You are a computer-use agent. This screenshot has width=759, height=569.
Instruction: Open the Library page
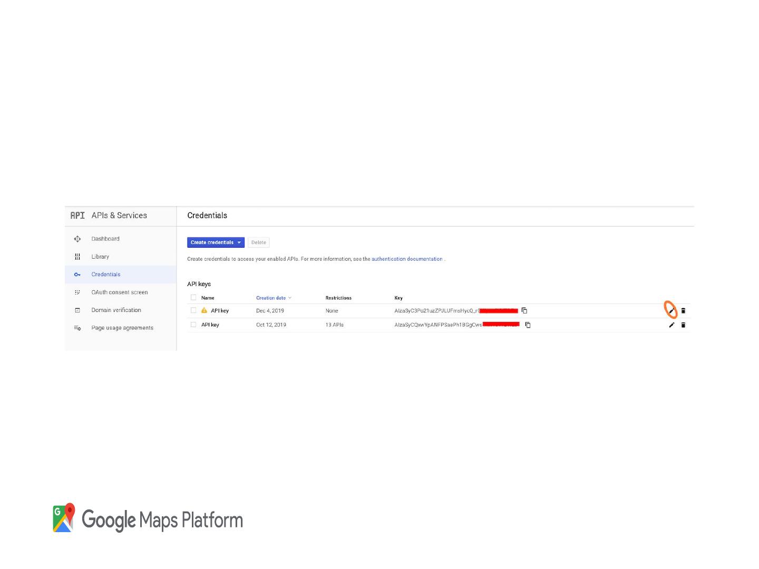[100, 257]
